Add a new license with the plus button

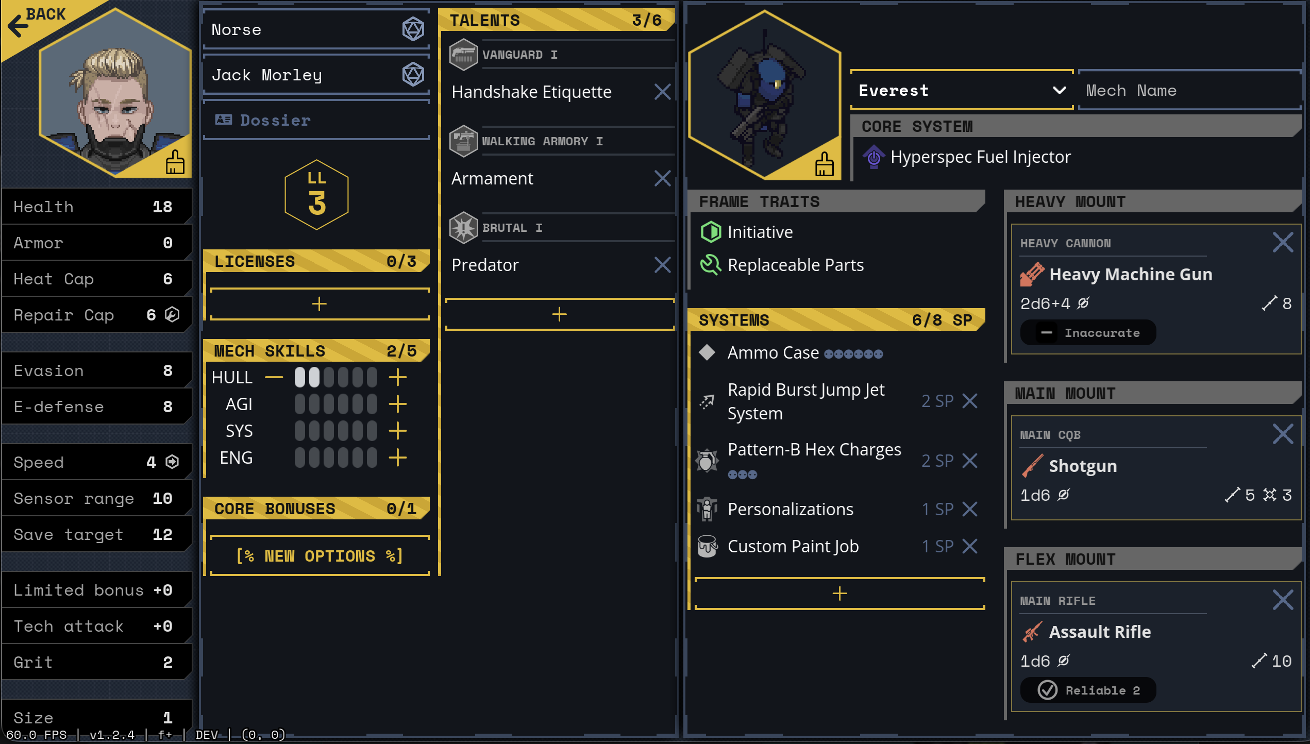[x=320, y=304]
